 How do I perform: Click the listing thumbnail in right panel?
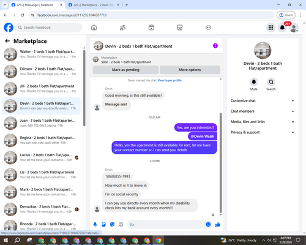click(263, 50)
